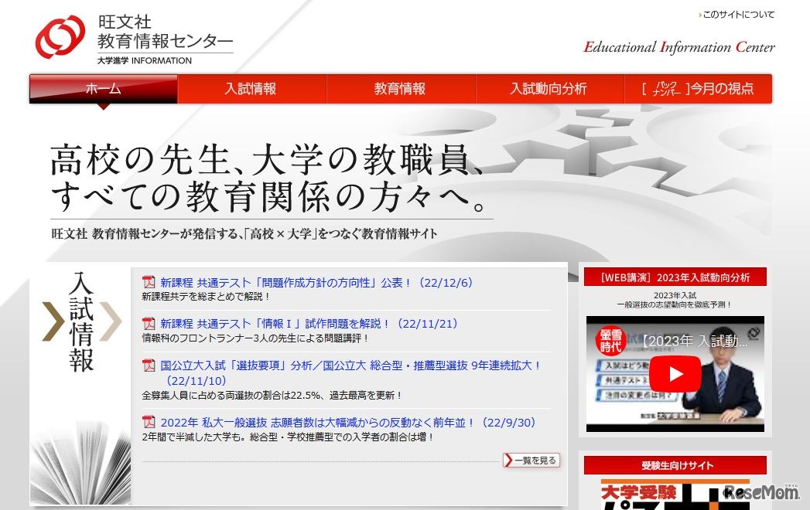Open the 入試情報 navigation tab
The height and width of the screenshot is (510, 810).
coord(251,89)
